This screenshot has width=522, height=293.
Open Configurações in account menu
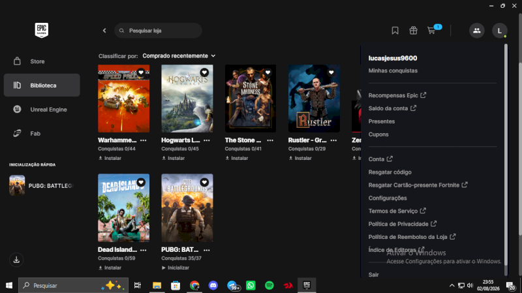click(x=388, y=198)
